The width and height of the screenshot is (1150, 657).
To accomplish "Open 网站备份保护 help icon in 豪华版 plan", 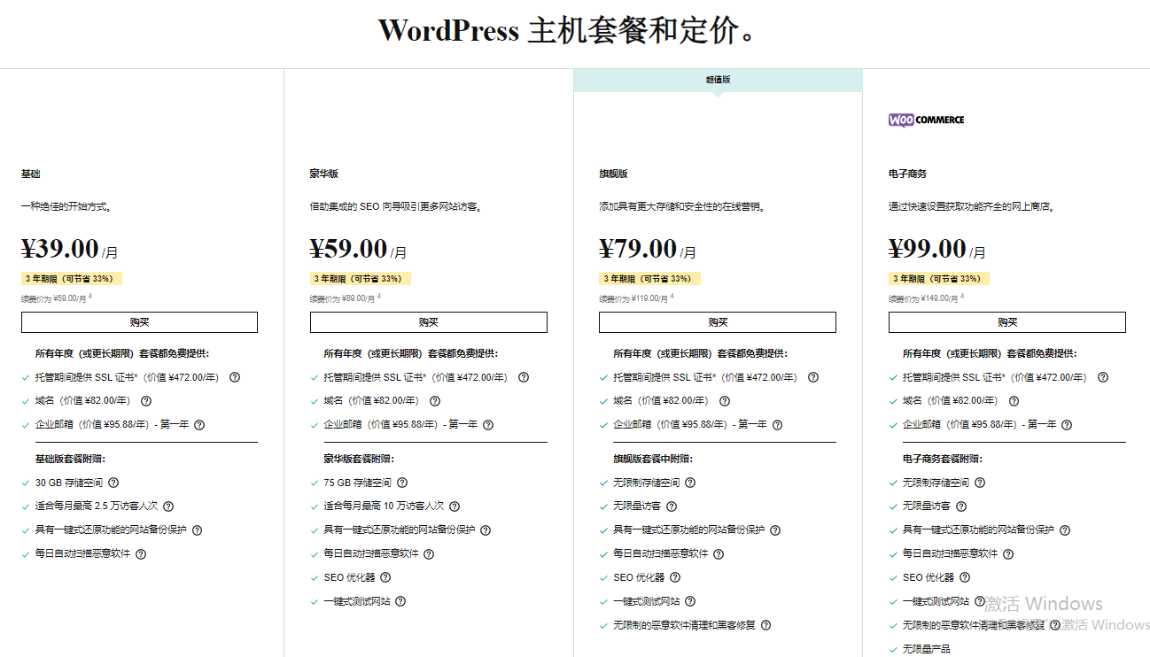I will (486, 530).
